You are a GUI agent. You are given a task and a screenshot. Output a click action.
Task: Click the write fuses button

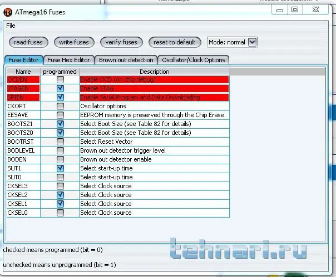(x=74, y=42)
